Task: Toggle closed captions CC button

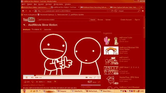Action: click(86, 78)
